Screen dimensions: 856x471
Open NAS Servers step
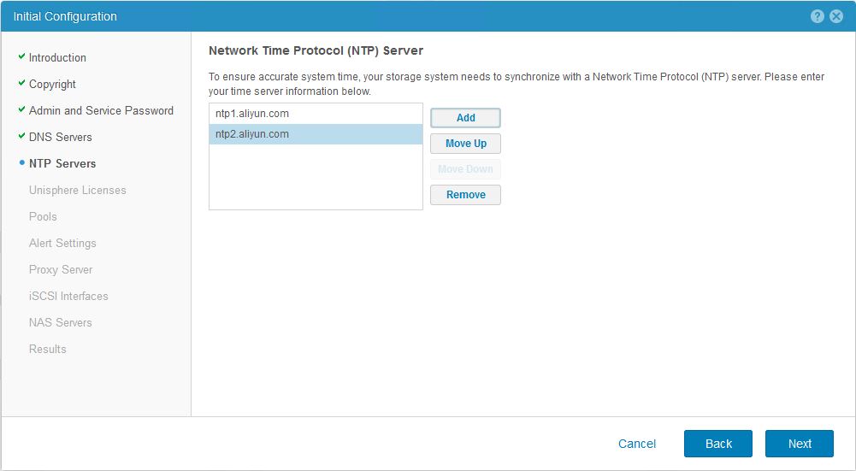tap(60, 322)
